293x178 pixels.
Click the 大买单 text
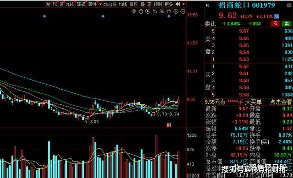click(x=253, y=102)
